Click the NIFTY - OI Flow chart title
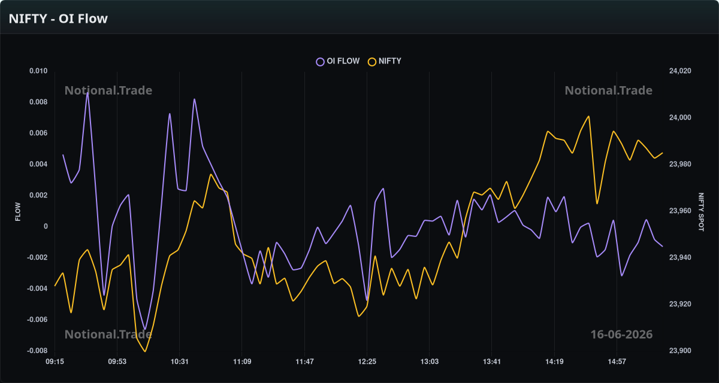Screen dimensions: 719x383 [58, 19]
